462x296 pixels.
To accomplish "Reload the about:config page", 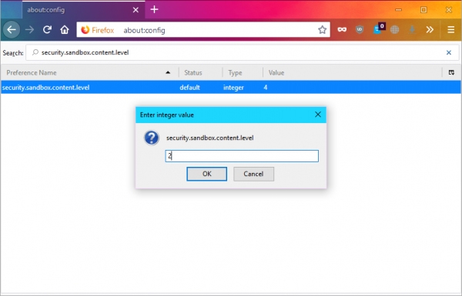I will click(x=47, y=30).
